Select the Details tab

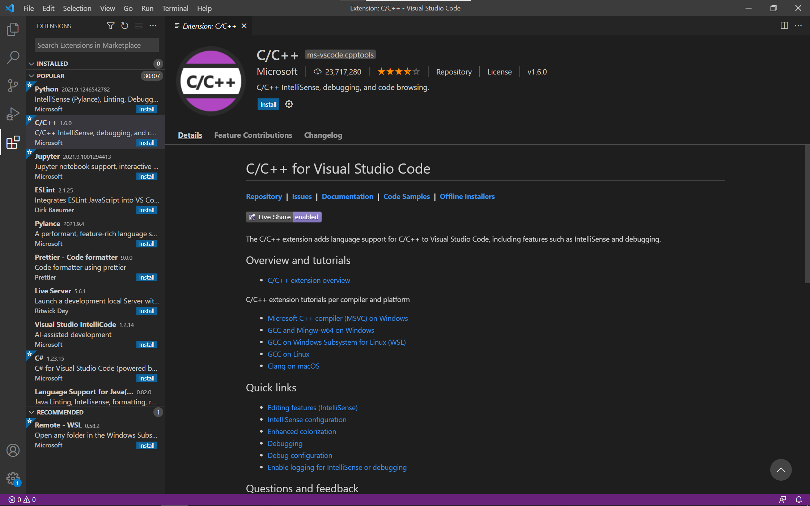click(x=190, y=135)
